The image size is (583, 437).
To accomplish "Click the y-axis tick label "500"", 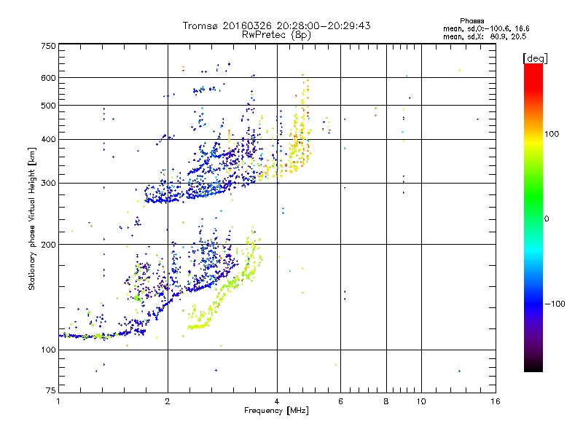I will tap(48, 106).
